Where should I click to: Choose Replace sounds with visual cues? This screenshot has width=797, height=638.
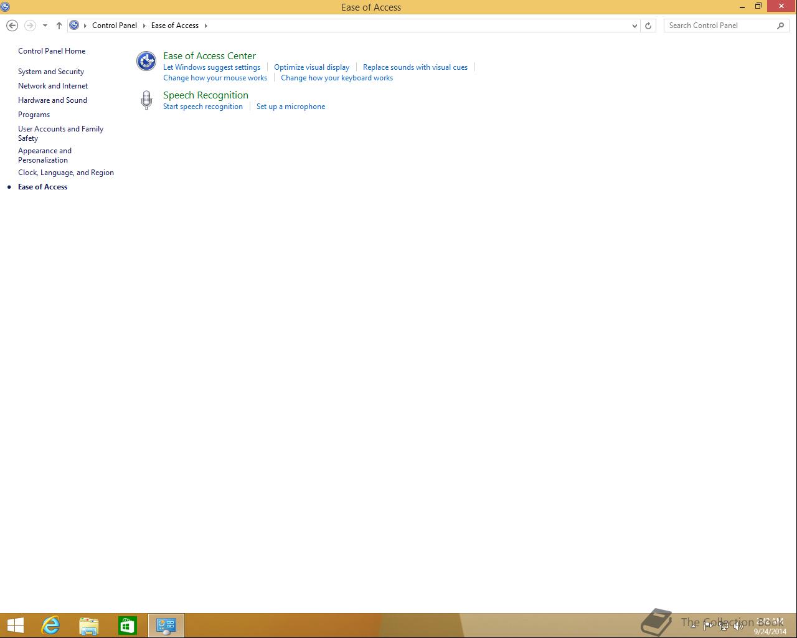point(415,67)
